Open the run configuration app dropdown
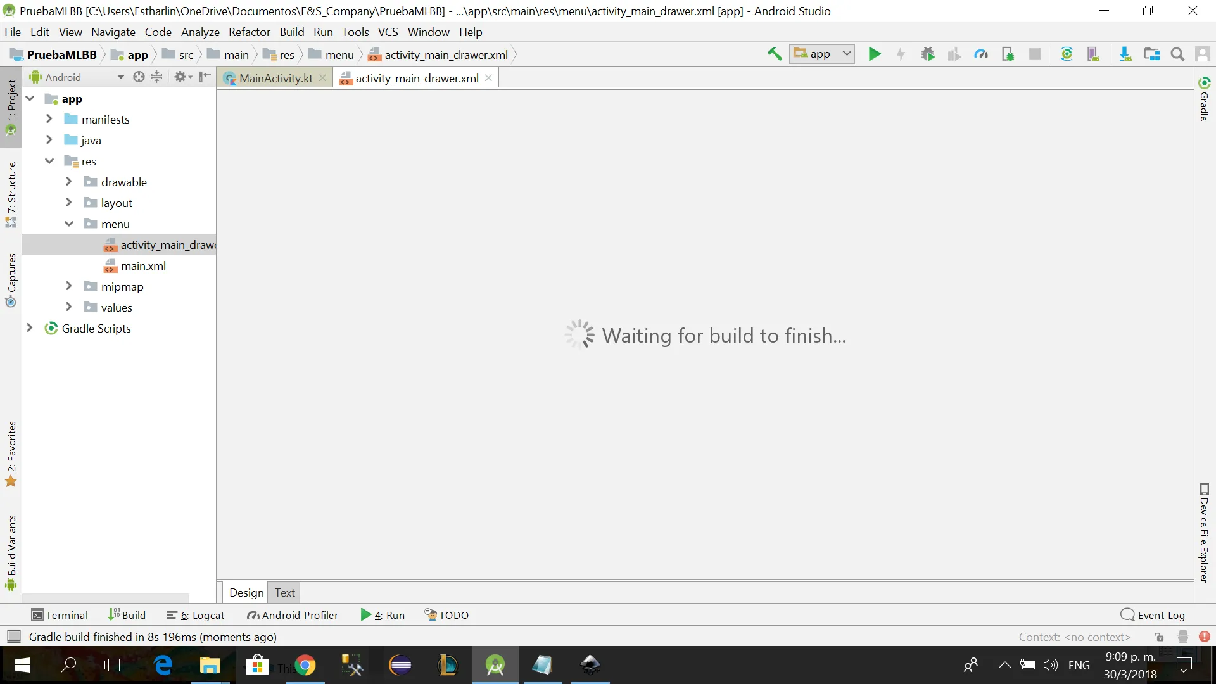 (x=821, y=54)
